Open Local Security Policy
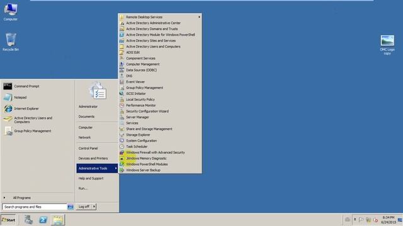This screenshot has width=403, height=226. coord(160,99)
